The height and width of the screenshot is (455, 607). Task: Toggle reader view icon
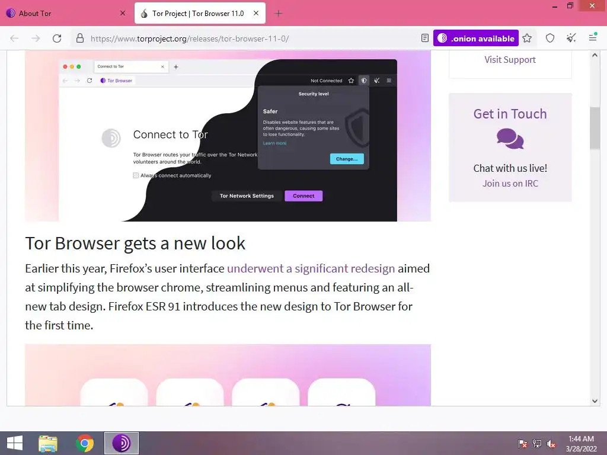[424, 38]
